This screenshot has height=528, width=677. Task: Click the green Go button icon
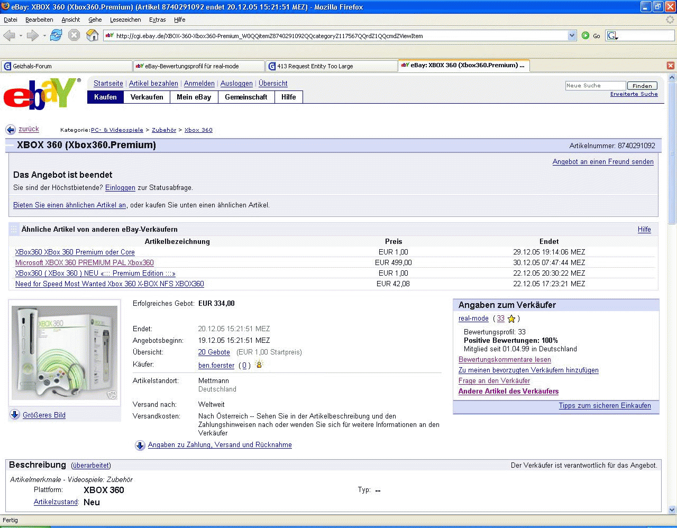point(585,35)
